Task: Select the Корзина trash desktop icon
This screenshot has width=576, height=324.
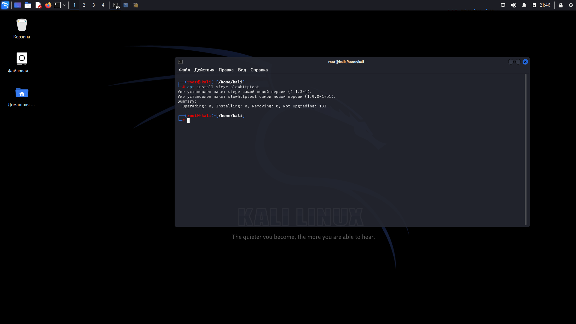Action: 22,28
